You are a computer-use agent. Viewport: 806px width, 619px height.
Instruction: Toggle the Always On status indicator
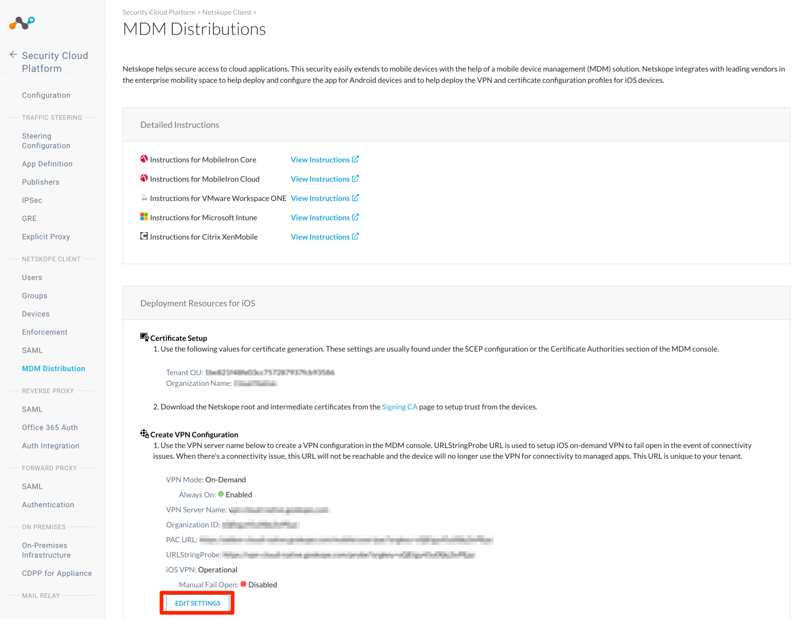pyautogui.click(x=221, y=494)
